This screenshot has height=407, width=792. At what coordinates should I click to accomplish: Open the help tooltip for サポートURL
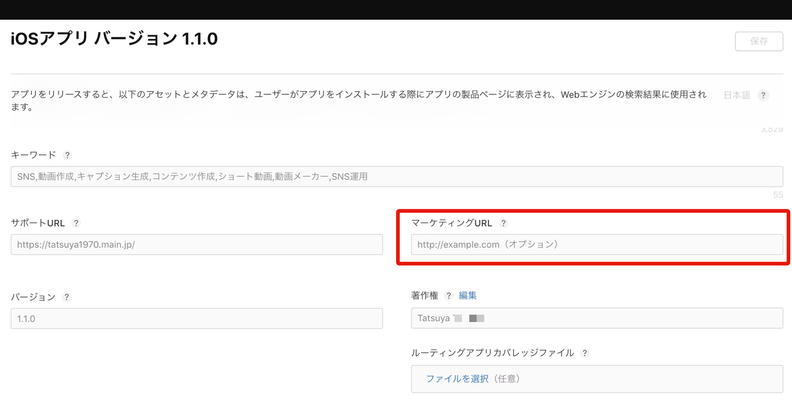[76, 223]
